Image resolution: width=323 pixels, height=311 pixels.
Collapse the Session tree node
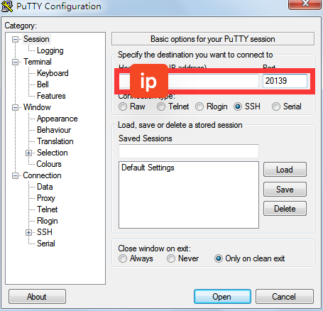tap(15, 39)
